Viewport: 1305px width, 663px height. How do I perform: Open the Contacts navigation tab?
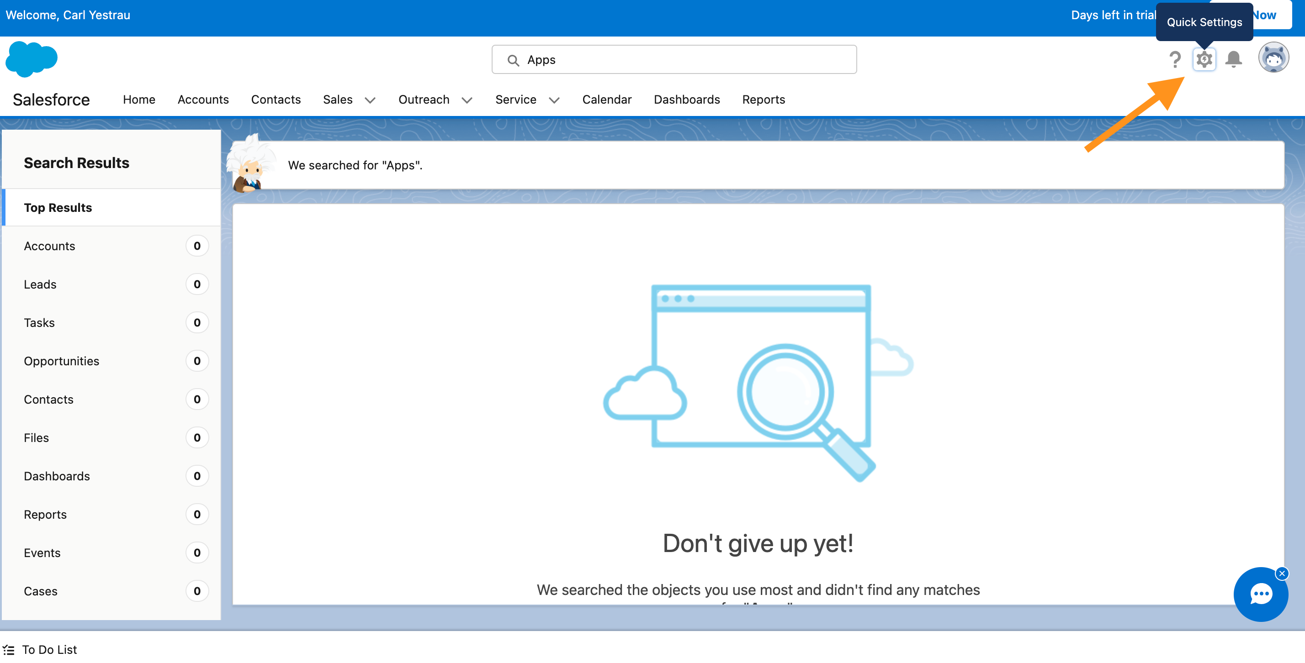[276, 100]
